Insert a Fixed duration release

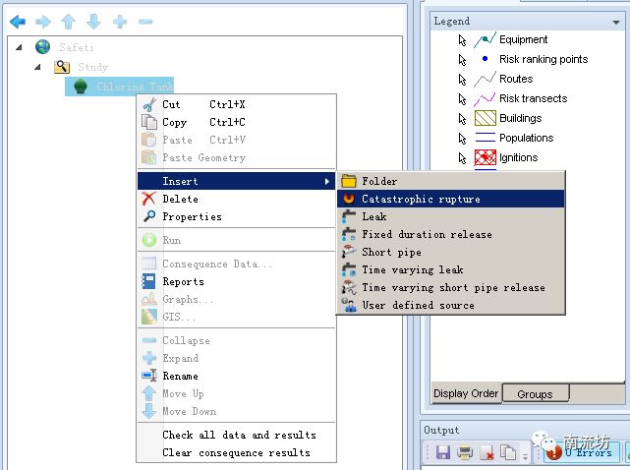[x=451, y=234]
